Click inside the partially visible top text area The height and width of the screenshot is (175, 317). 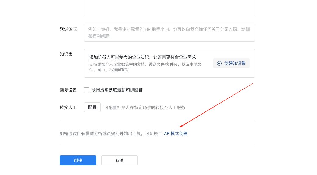pos(169,8)
